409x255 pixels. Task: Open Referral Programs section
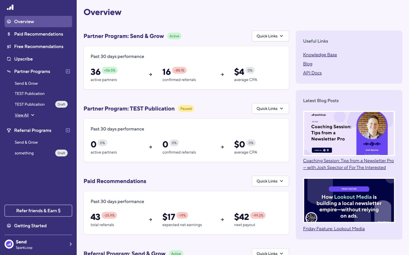pyautogui.click(x=33, y=130)
